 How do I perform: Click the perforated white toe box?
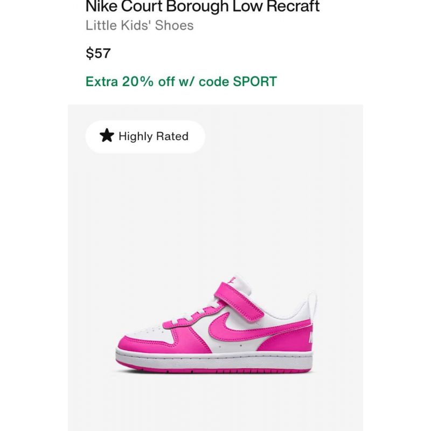pyautogui.click(x=149, y=331)
